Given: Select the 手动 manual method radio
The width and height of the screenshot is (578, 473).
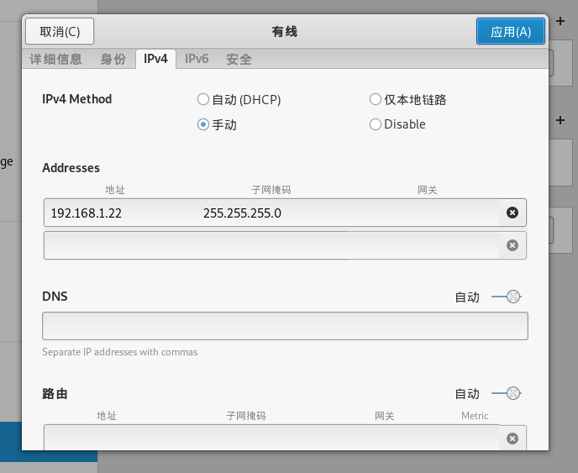Looking at the screenshot, I should click(217, 124).
